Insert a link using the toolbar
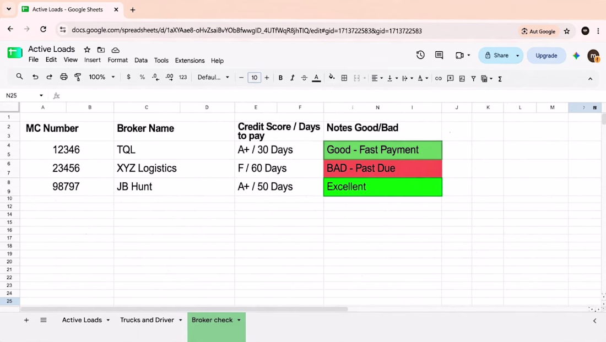The image size is (606, 342). [x=439, y=78]
